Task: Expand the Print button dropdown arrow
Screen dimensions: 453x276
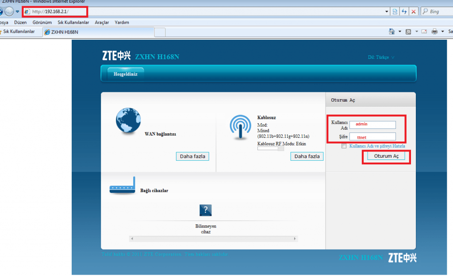Action: pyautogui.click(x=442, y=31)
